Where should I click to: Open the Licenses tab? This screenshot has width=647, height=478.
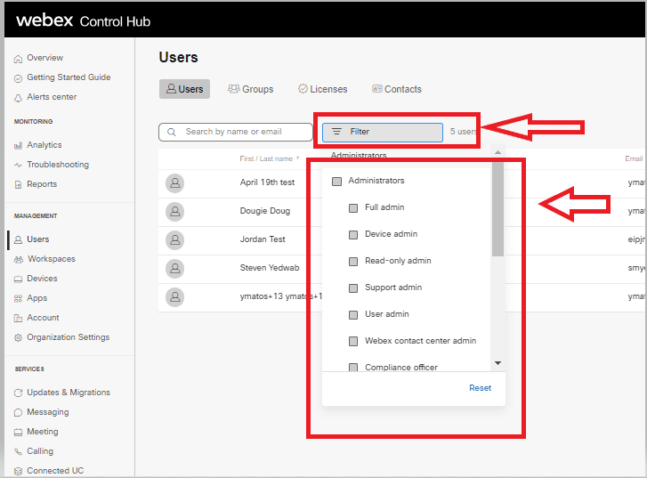click(322, 89)
